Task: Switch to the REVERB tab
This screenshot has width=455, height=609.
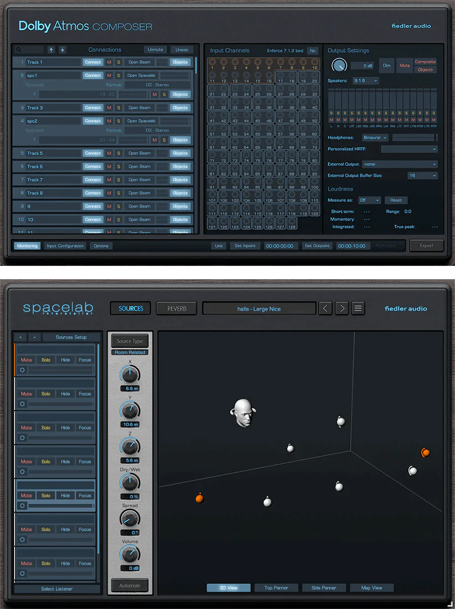Action: point(176,308)
